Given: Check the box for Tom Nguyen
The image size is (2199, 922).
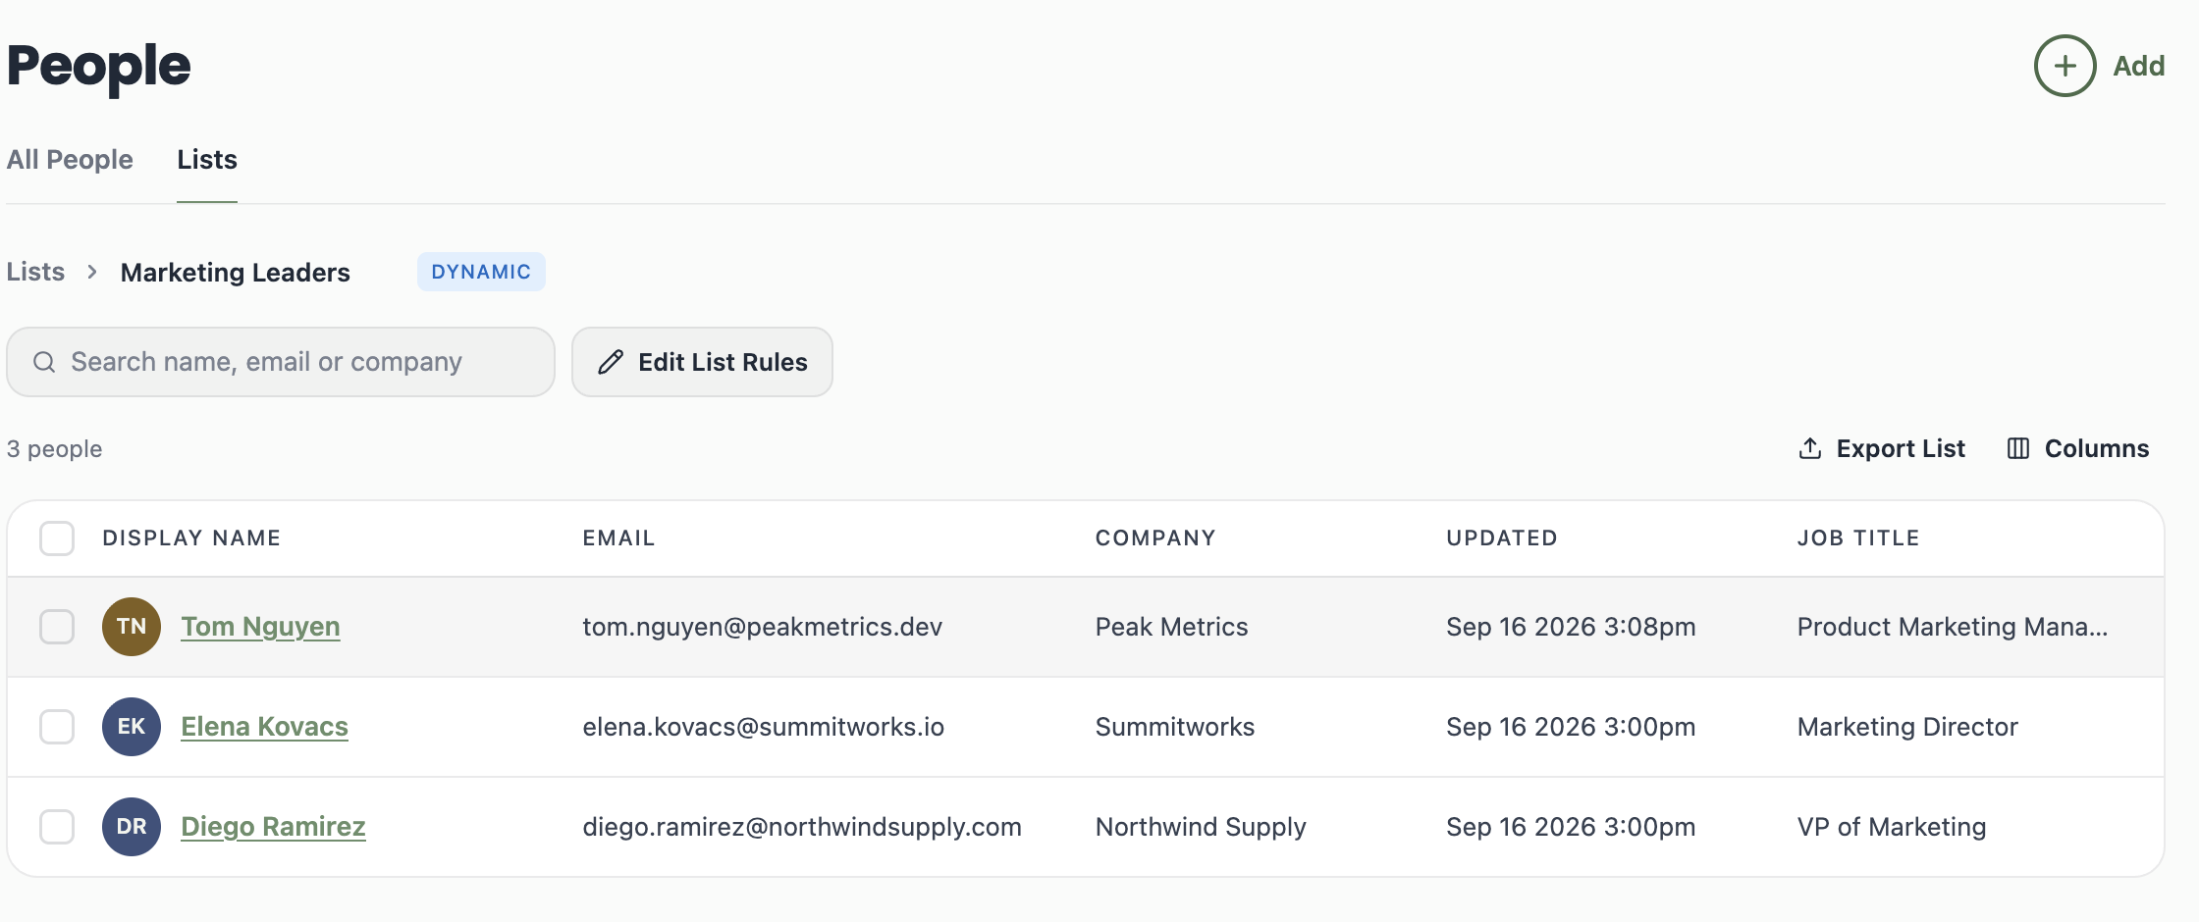Looking at the screenshot, I should coord(57,627).
